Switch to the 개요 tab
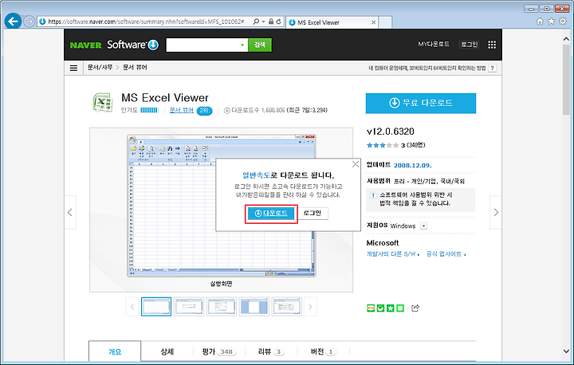This screenshot has width=574, height=365. 115,351
